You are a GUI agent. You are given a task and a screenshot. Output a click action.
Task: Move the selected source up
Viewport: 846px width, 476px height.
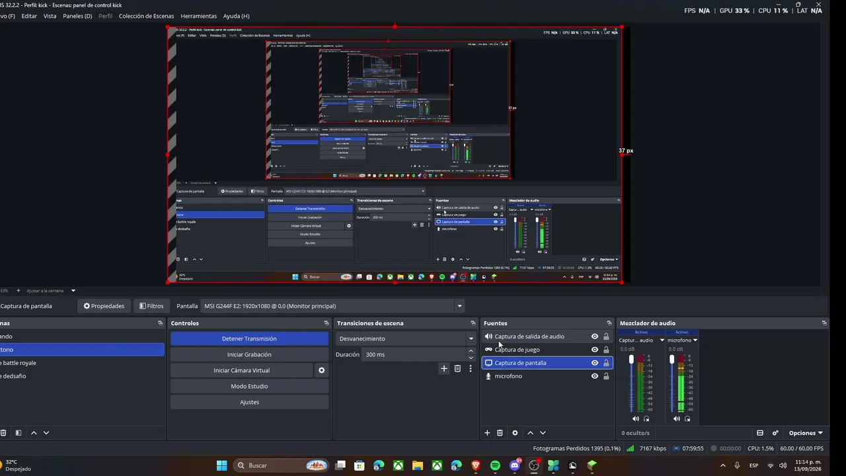click(530, 433)
